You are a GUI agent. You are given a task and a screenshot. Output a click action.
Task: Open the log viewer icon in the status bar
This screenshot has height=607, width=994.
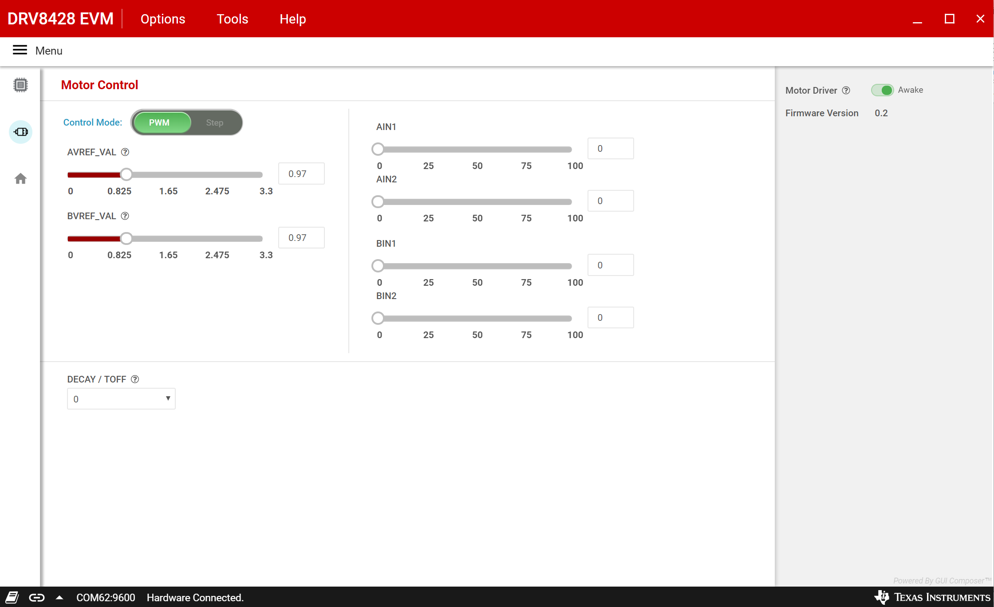pos(12,597)
